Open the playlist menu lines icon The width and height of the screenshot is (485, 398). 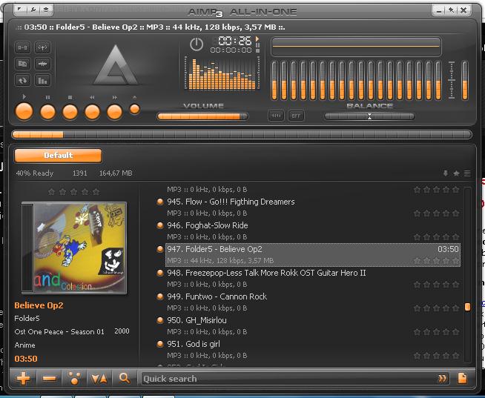(x=467, y=173)
